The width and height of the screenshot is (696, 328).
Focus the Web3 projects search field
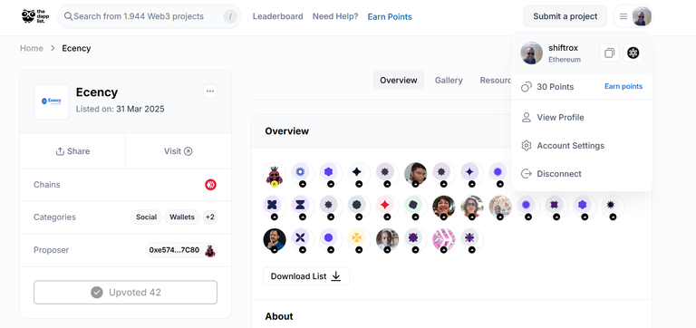coord(150,16)
